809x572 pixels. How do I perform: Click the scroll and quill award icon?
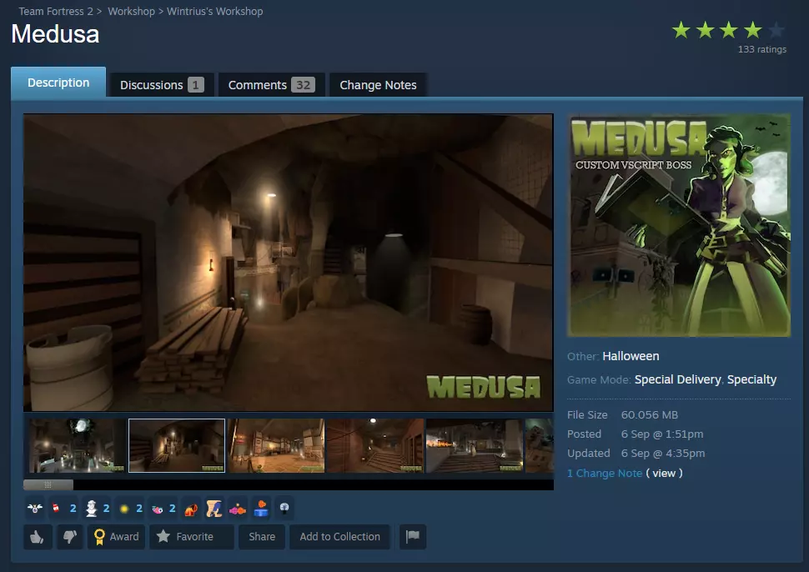pos(214,509)
